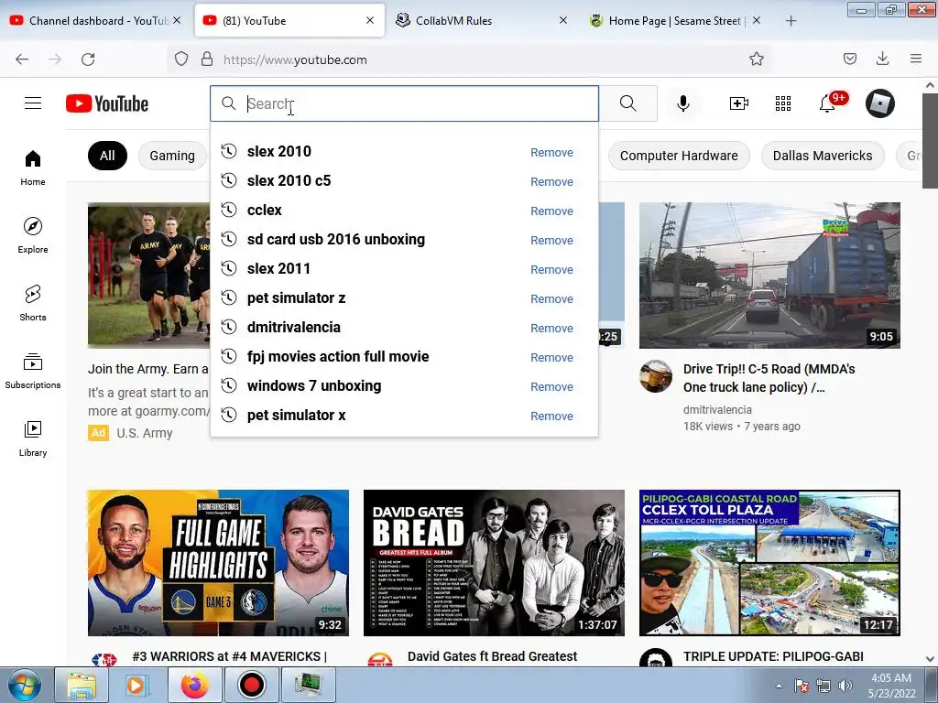Open the notifications bell

tap(827, 103)
